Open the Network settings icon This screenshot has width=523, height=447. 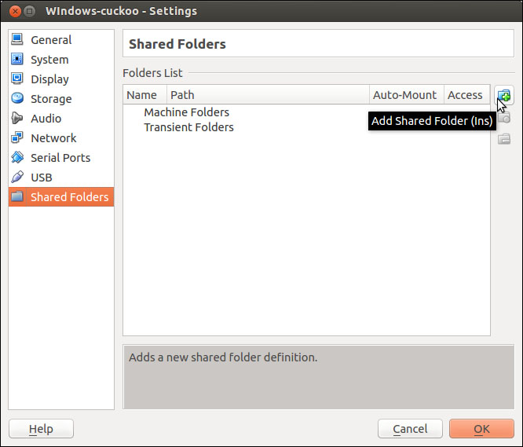17,137
